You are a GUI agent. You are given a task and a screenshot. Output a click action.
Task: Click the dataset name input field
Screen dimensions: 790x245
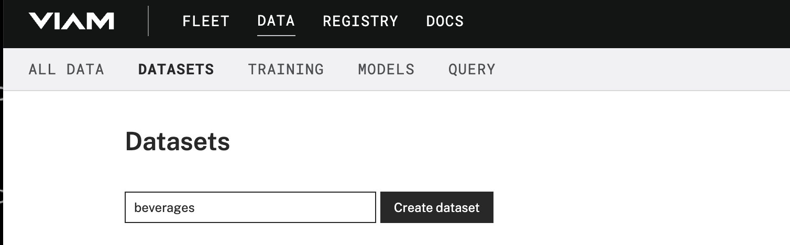click(x=250, y=207)
